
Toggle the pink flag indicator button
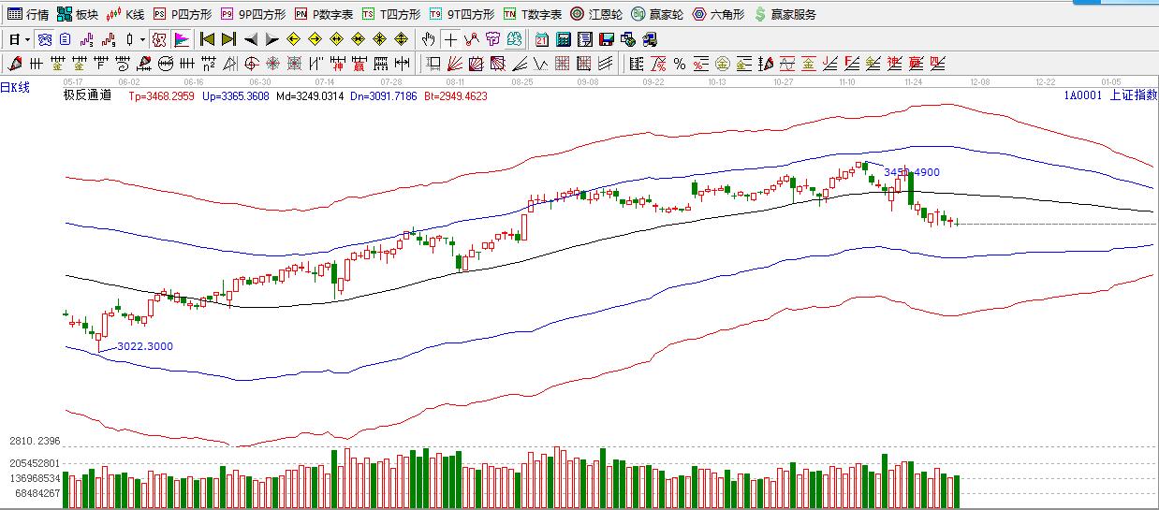(182, 39)
